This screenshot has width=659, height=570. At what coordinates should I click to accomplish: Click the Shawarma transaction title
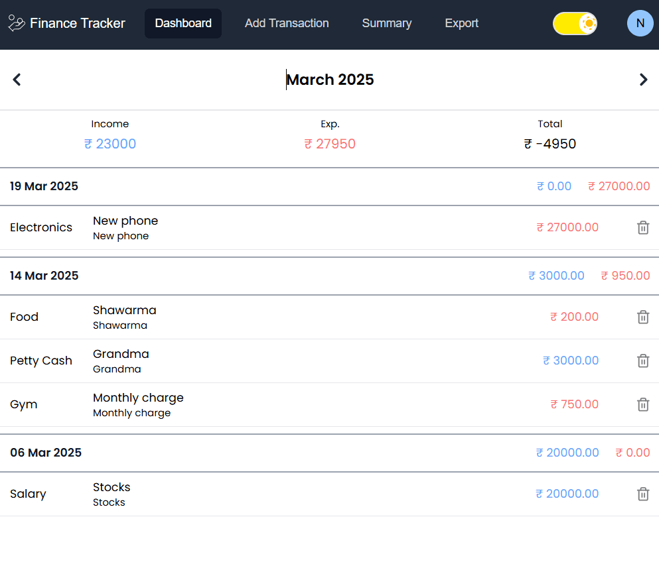[x=124, y=310]
